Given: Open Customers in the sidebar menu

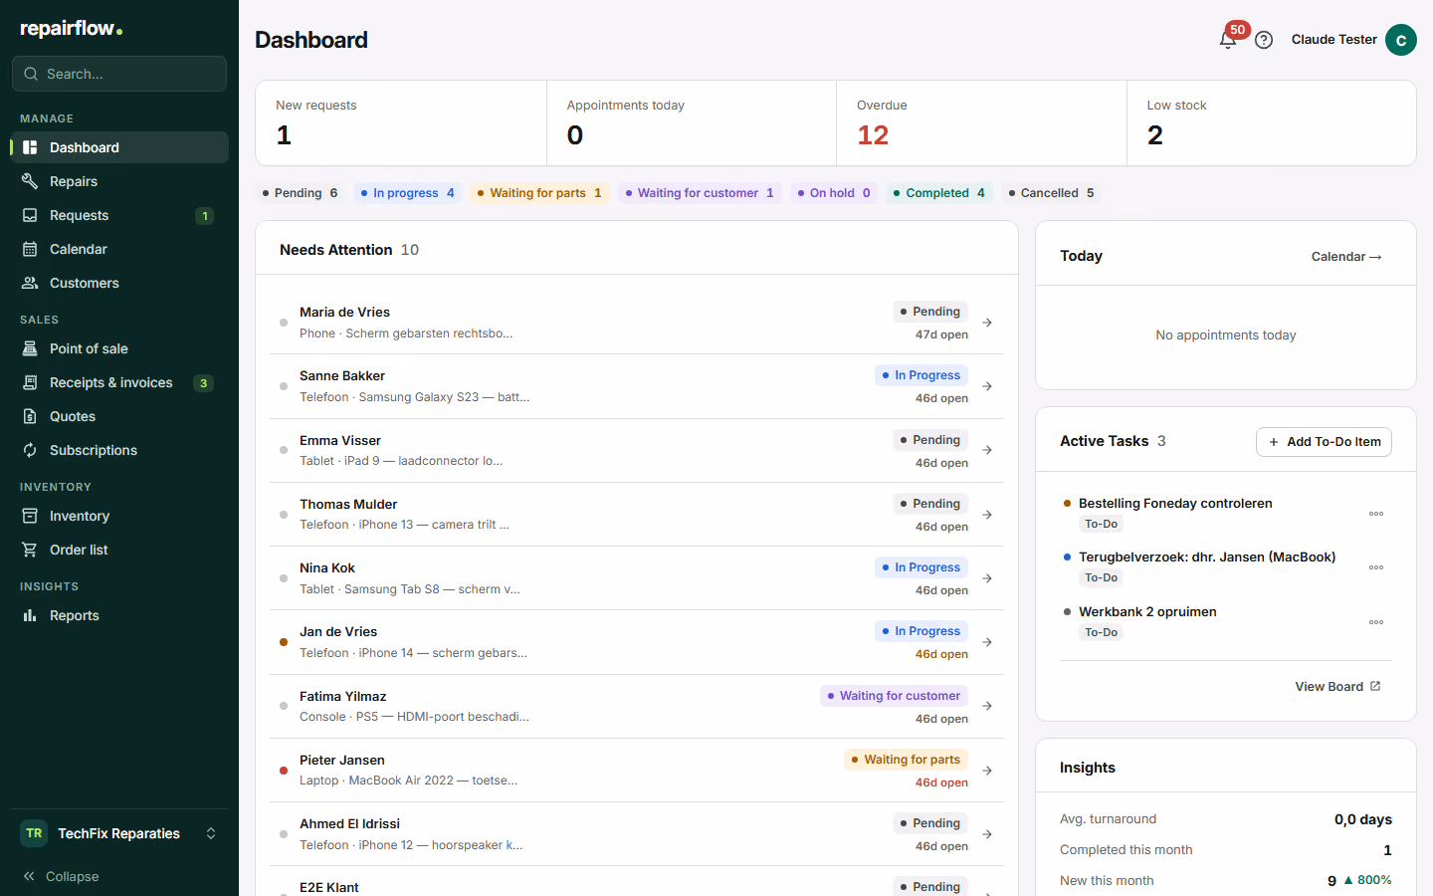Looking at the screenshot, I should (119, 283).
